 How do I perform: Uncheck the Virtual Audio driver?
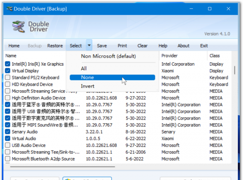pos(7,138)
